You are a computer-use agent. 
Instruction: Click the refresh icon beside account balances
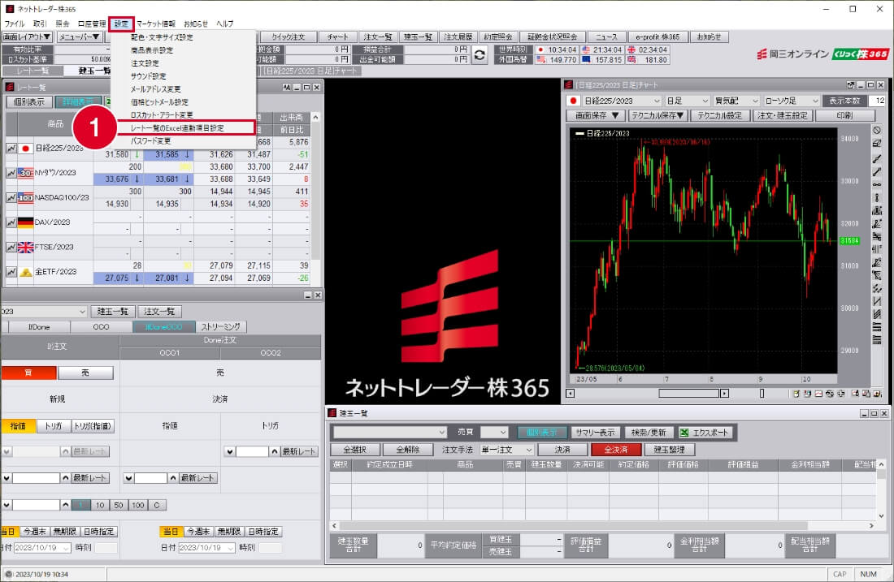point(480,55)
